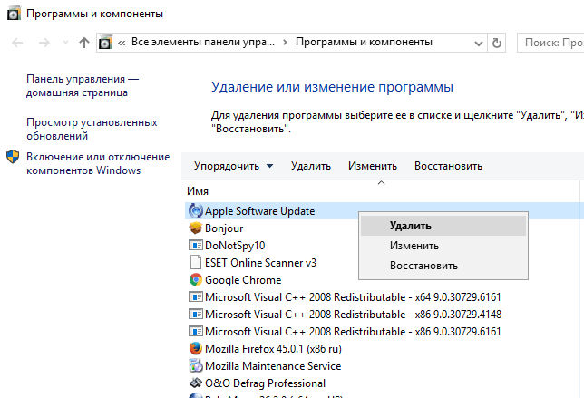584x398 pixels.
Task: Click toolbar 'Изменить' button
Action: tap(373, 166)
